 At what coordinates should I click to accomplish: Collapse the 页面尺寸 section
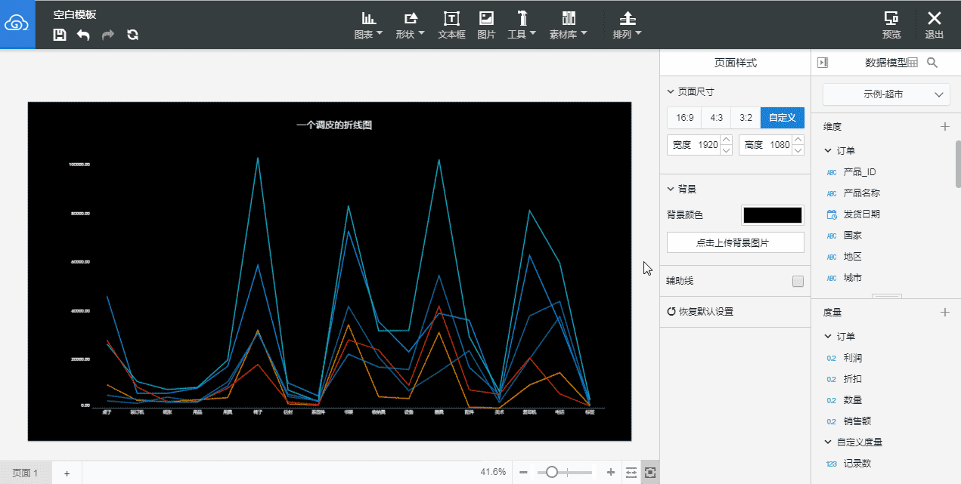coord(671,92)
